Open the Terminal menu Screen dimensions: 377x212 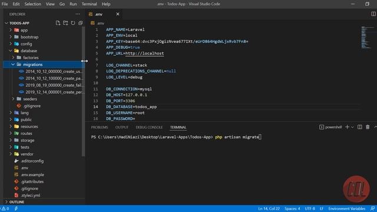point(89,4)
